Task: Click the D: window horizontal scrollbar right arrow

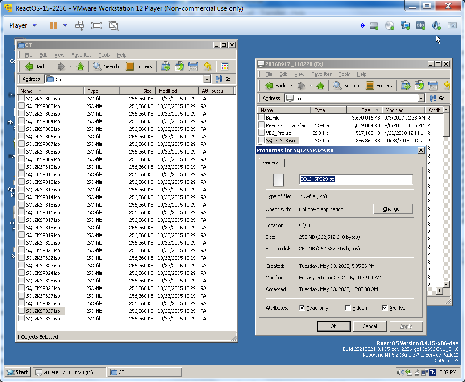Action: [x=440, y=291]
